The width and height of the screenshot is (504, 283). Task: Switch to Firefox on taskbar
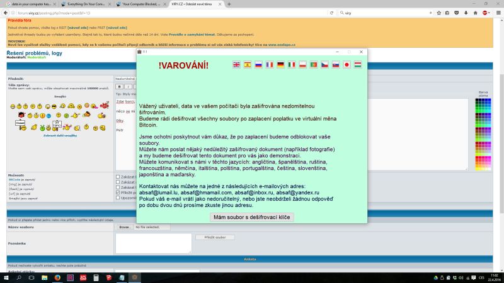[x=57, y=277]
